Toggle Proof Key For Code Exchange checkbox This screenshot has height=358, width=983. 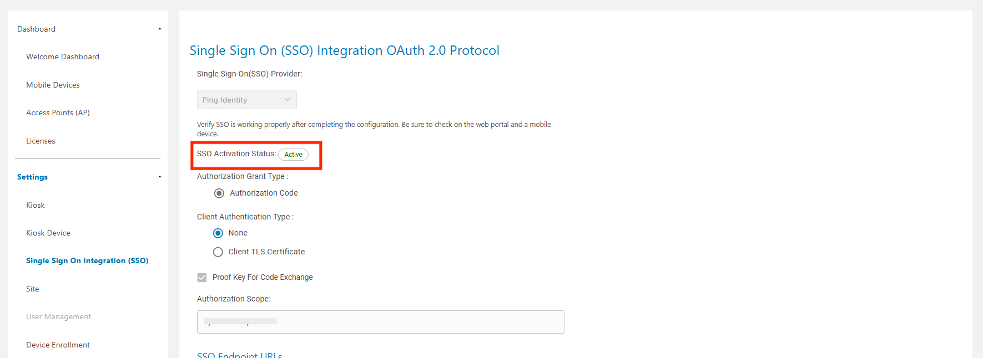coord(202,278)
